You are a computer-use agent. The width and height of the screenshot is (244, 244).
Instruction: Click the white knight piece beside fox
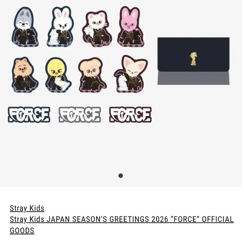122,83
